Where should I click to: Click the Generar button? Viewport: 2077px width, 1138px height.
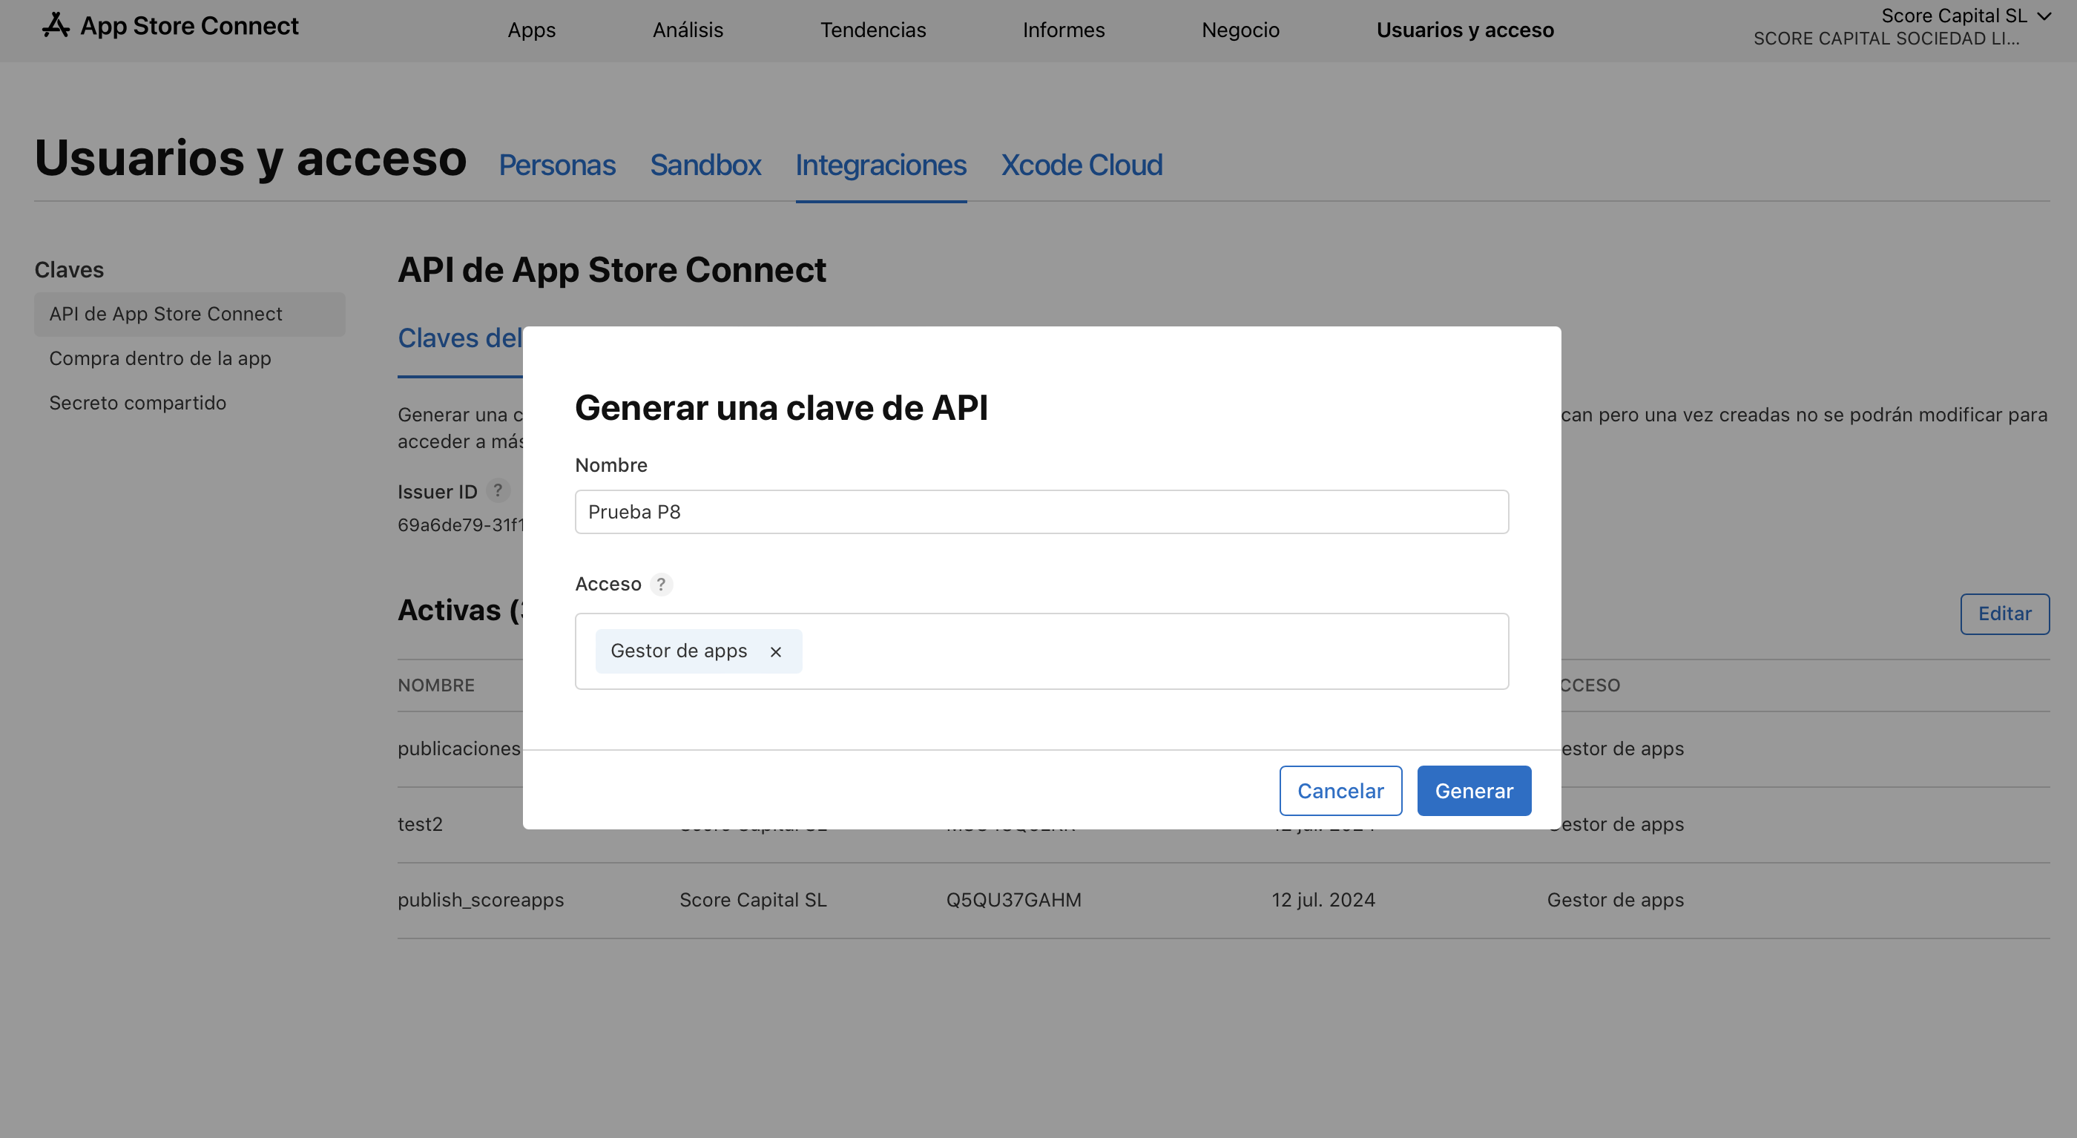pos(1474,792)
